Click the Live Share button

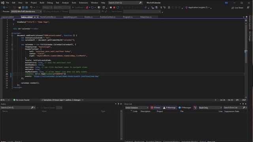point(237,8)
